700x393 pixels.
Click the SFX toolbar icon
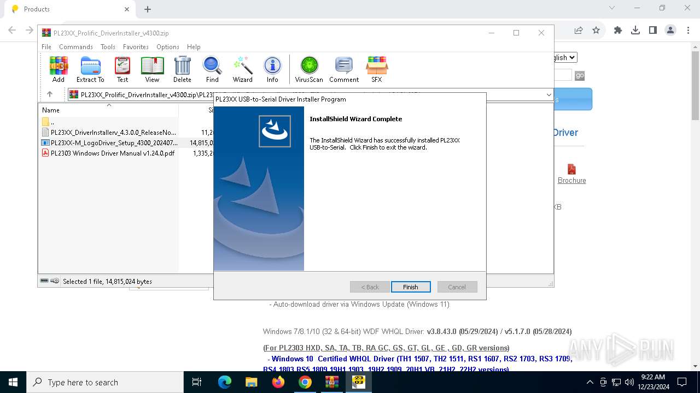(377, 69)
